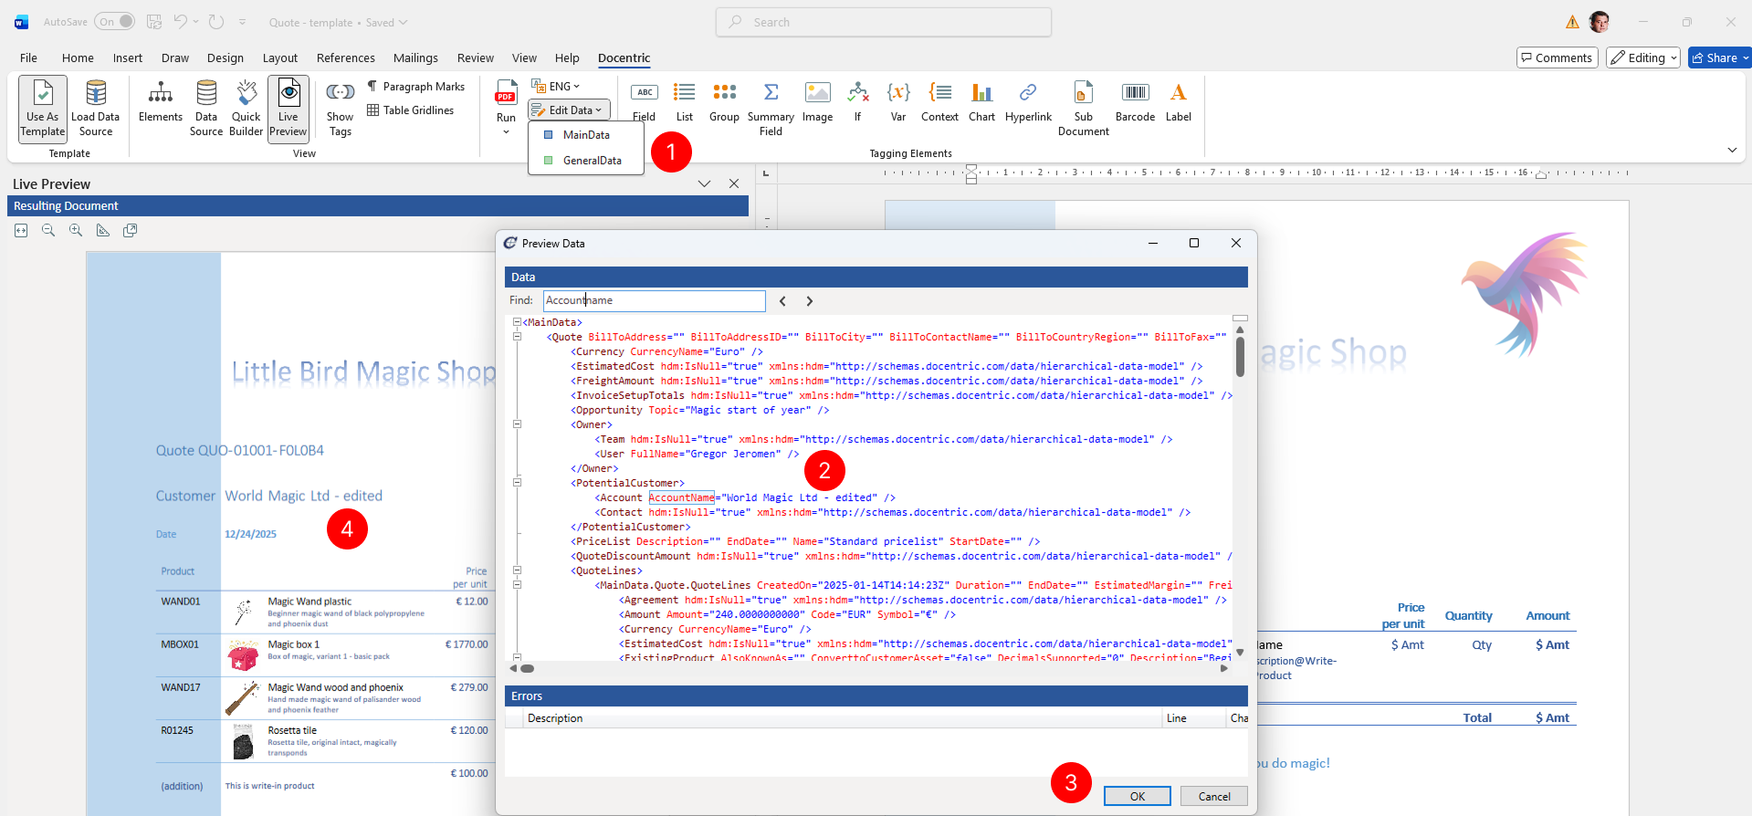Click the Use As Template icon

pyautogui.click(x=43, y=108)
